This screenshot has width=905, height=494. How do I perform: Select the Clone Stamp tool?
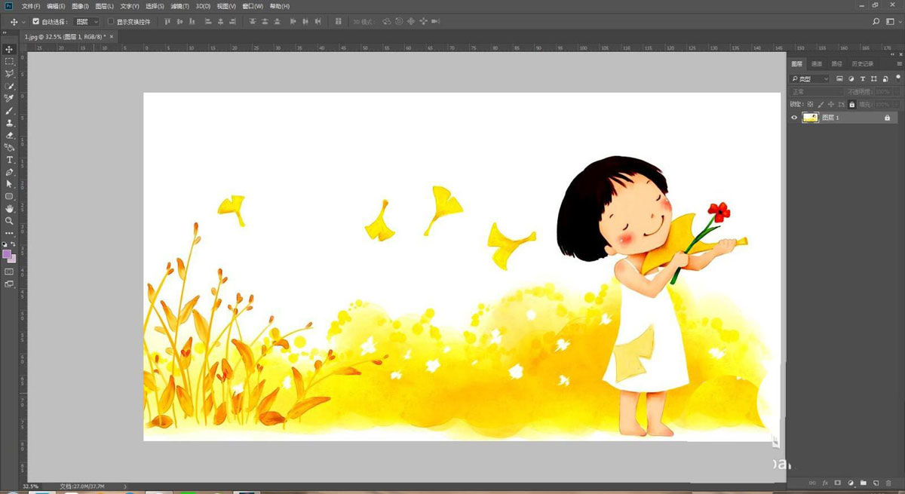coord(10,123)
